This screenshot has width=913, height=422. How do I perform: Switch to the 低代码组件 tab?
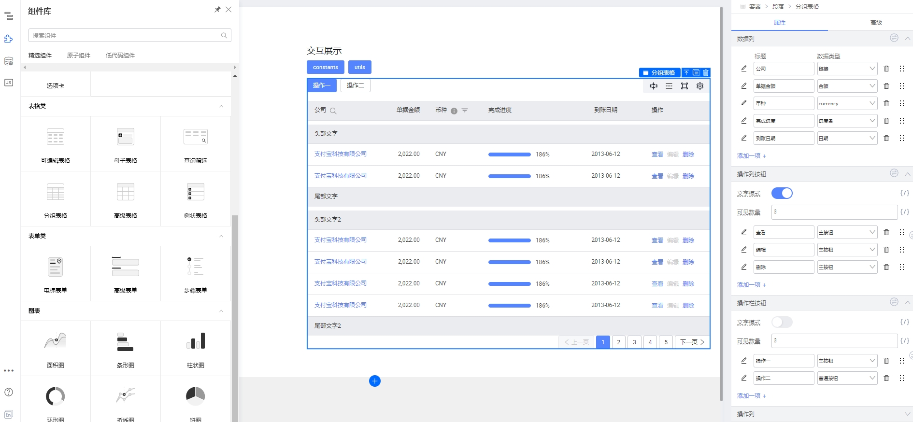[x=120, y=56]
